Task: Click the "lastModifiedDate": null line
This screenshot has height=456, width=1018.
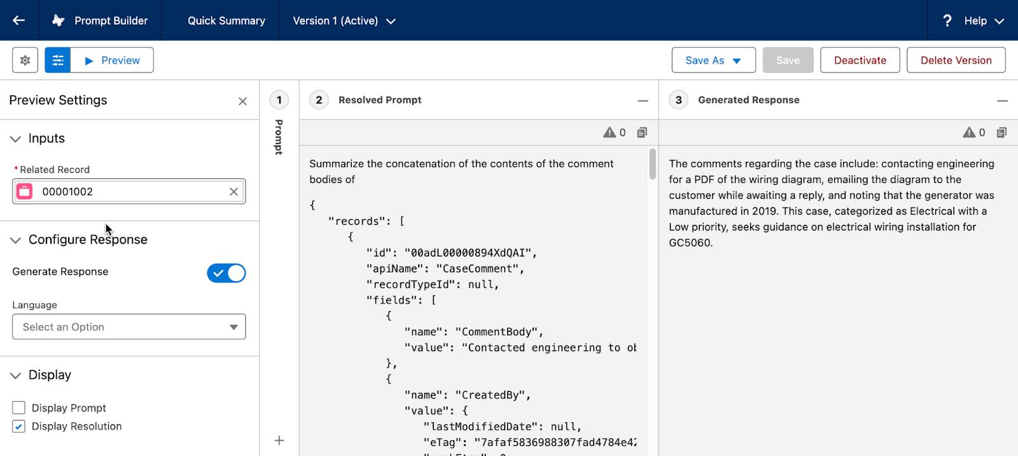Action: pyautogui.click(x=503, y=427)
